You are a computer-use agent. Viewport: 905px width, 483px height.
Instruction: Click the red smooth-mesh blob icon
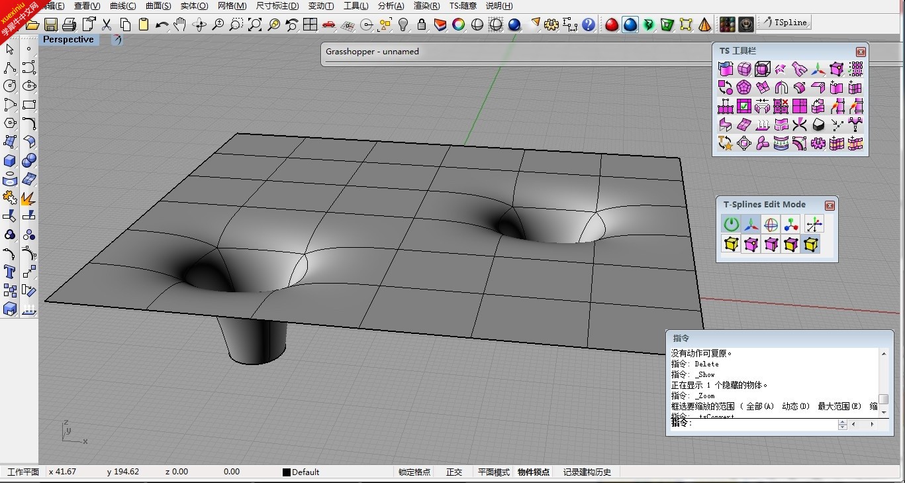point(612,25)
